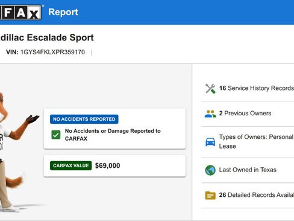Image resolution: width=294 pixels, height=221 pixels.
Task: Click the Cadillac Escalade Sport title
Action: point(46,37)
